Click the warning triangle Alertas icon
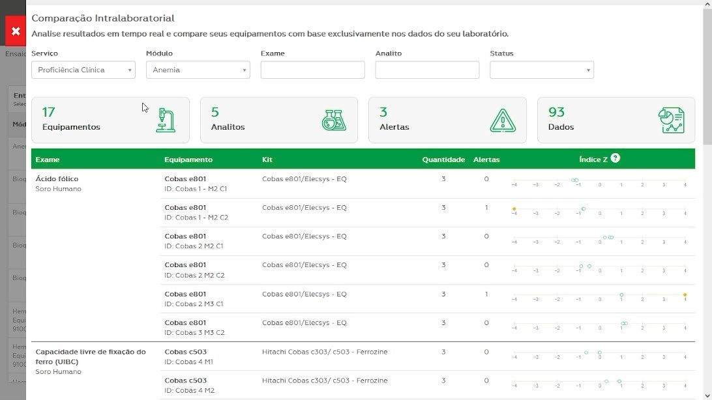The width and height of the screenshot is (712, 400). (502, 121)
